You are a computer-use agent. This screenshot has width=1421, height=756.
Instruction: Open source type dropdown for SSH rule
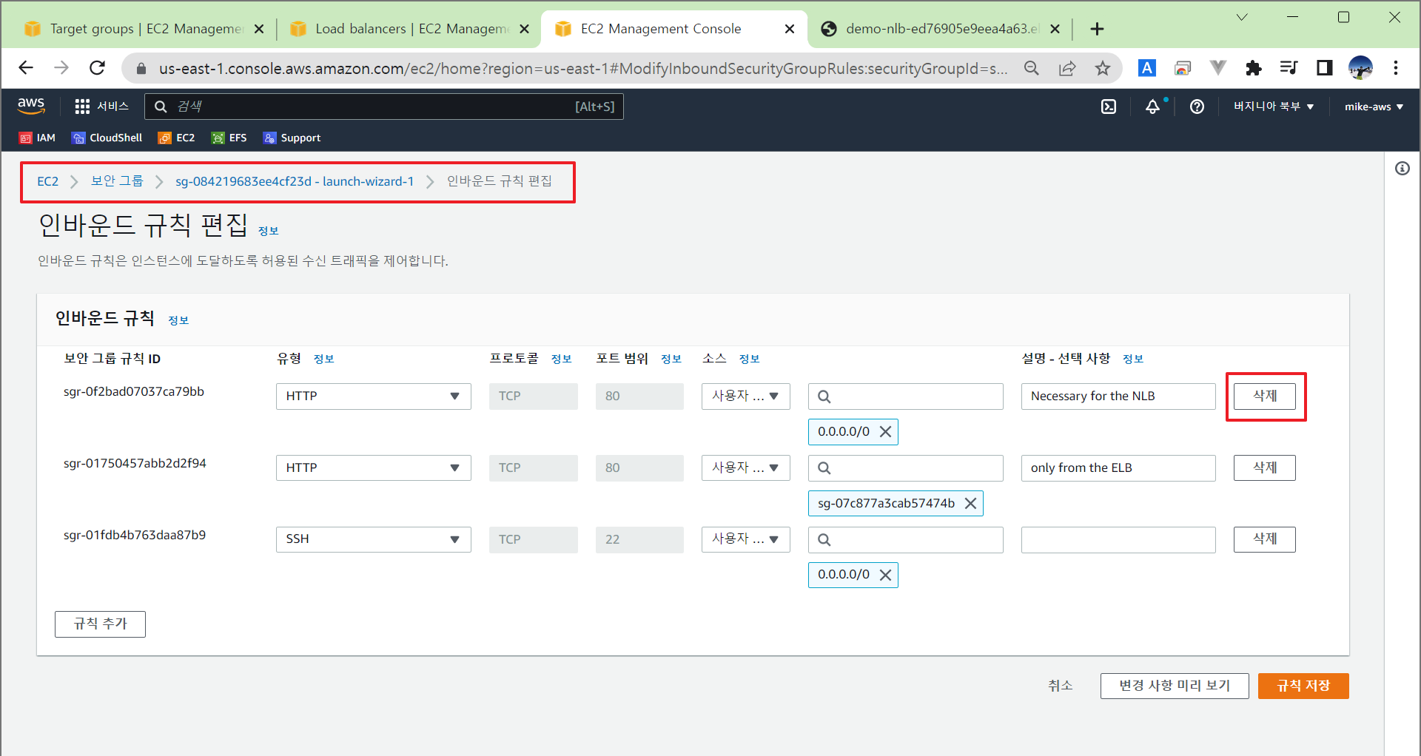click(746, 539)
